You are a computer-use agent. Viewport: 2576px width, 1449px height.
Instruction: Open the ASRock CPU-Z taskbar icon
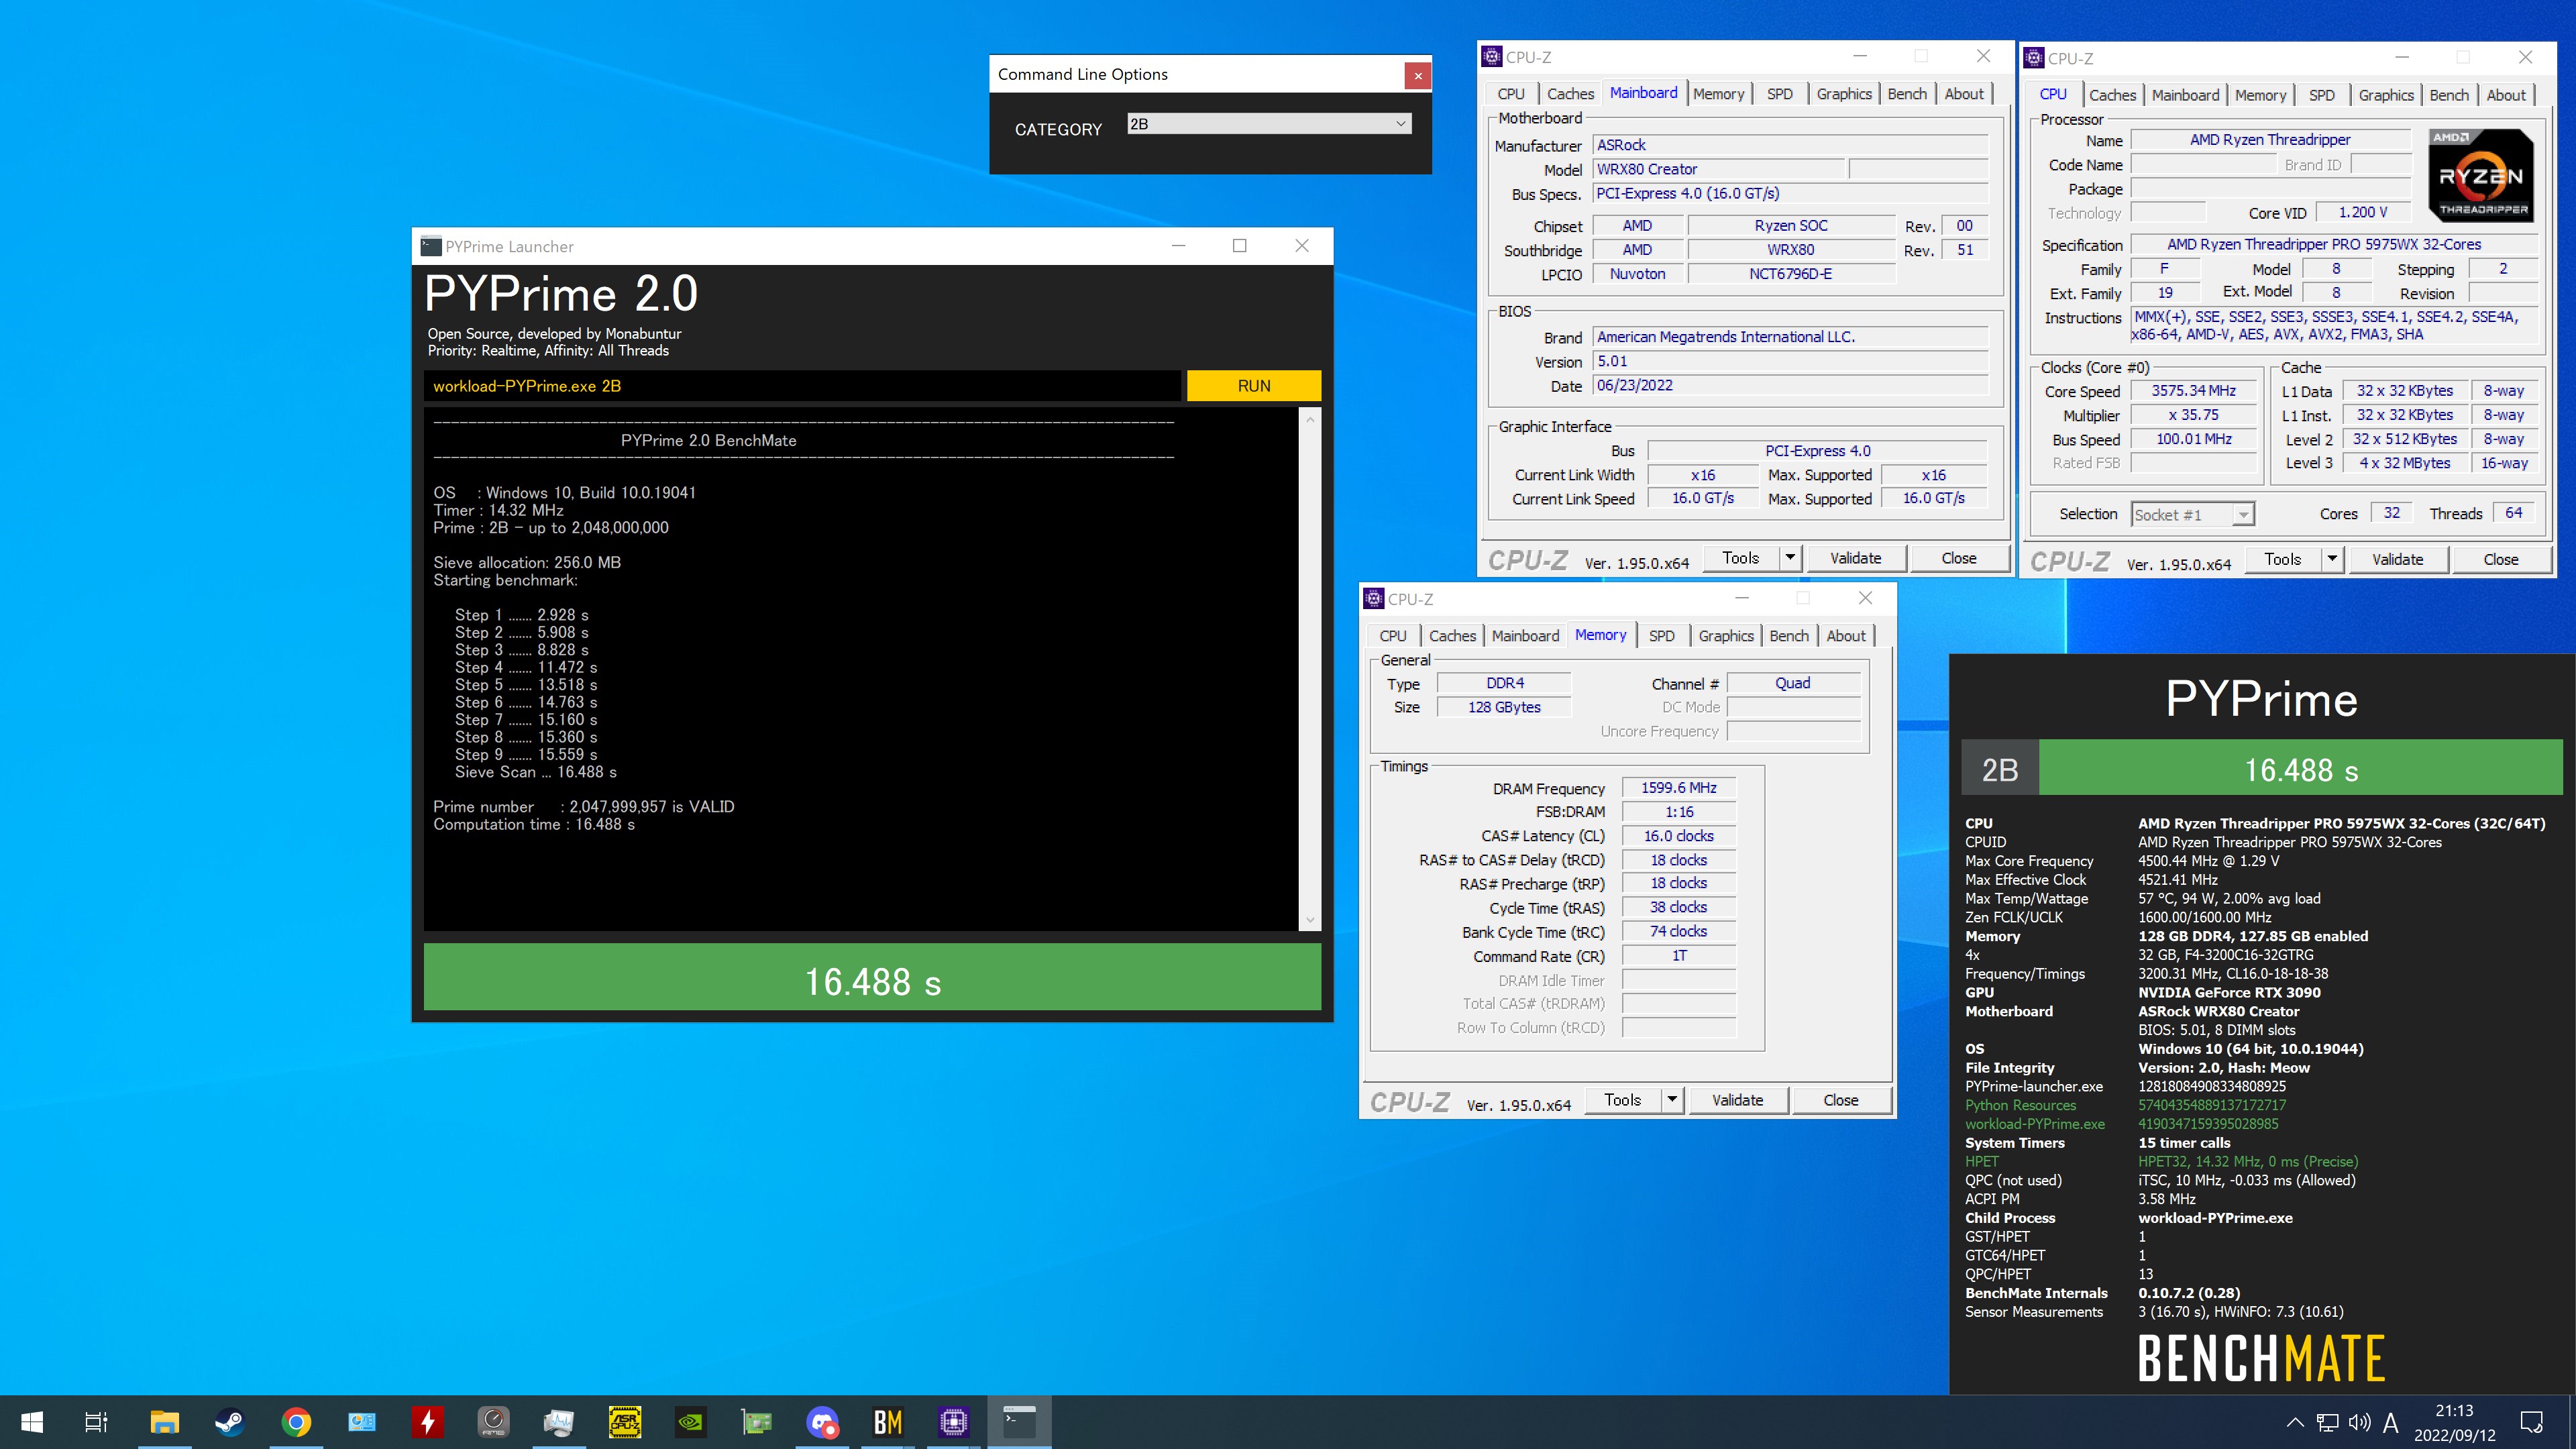pos(625,1421)
